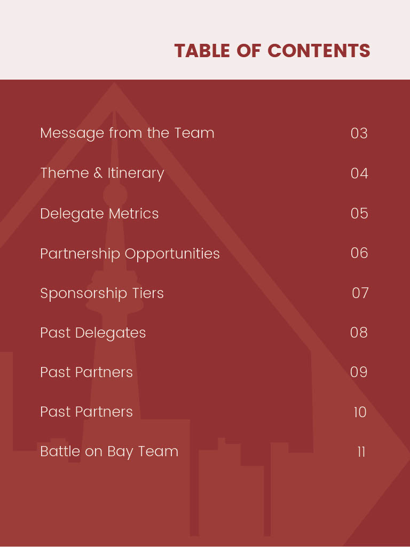The width and height of the screenshot is (410, 547).
Task: Select page number 05
Action: click(359, 213)
